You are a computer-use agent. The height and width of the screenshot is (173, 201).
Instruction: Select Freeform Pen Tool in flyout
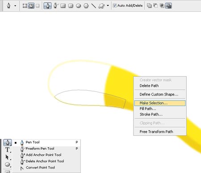(x=46, y=149)
